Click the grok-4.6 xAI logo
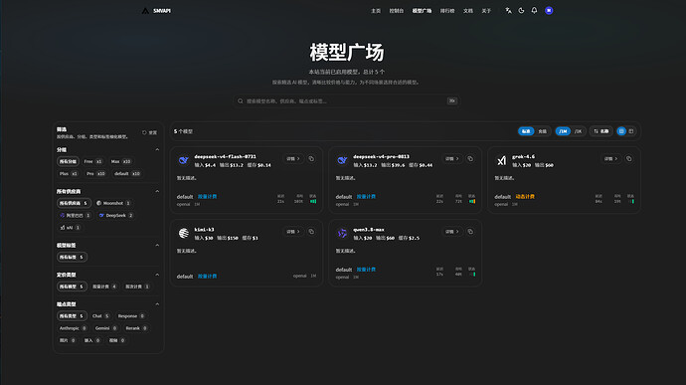 tap(501, 160)
